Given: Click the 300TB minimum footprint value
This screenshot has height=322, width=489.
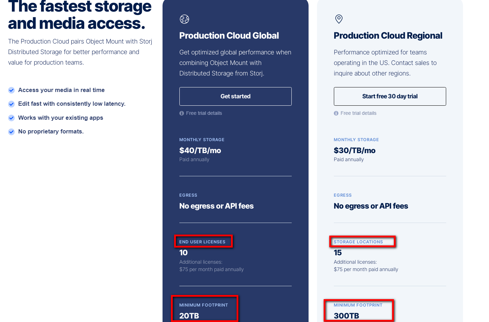Looking at the screenshot, I should coord(346,316).
